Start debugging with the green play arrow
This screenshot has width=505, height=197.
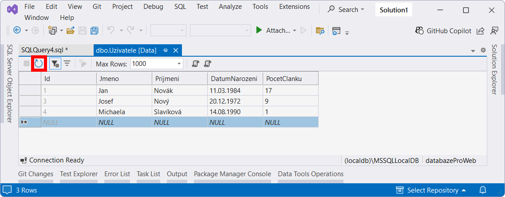point(259,30)
